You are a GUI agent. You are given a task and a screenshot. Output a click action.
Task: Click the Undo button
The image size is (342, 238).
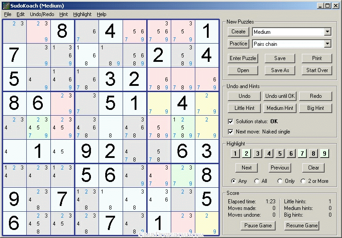coord(244,96)
